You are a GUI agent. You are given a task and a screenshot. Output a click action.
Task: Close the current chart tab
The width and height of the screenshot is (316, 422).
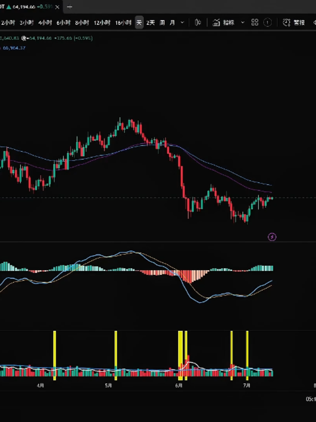57,7
